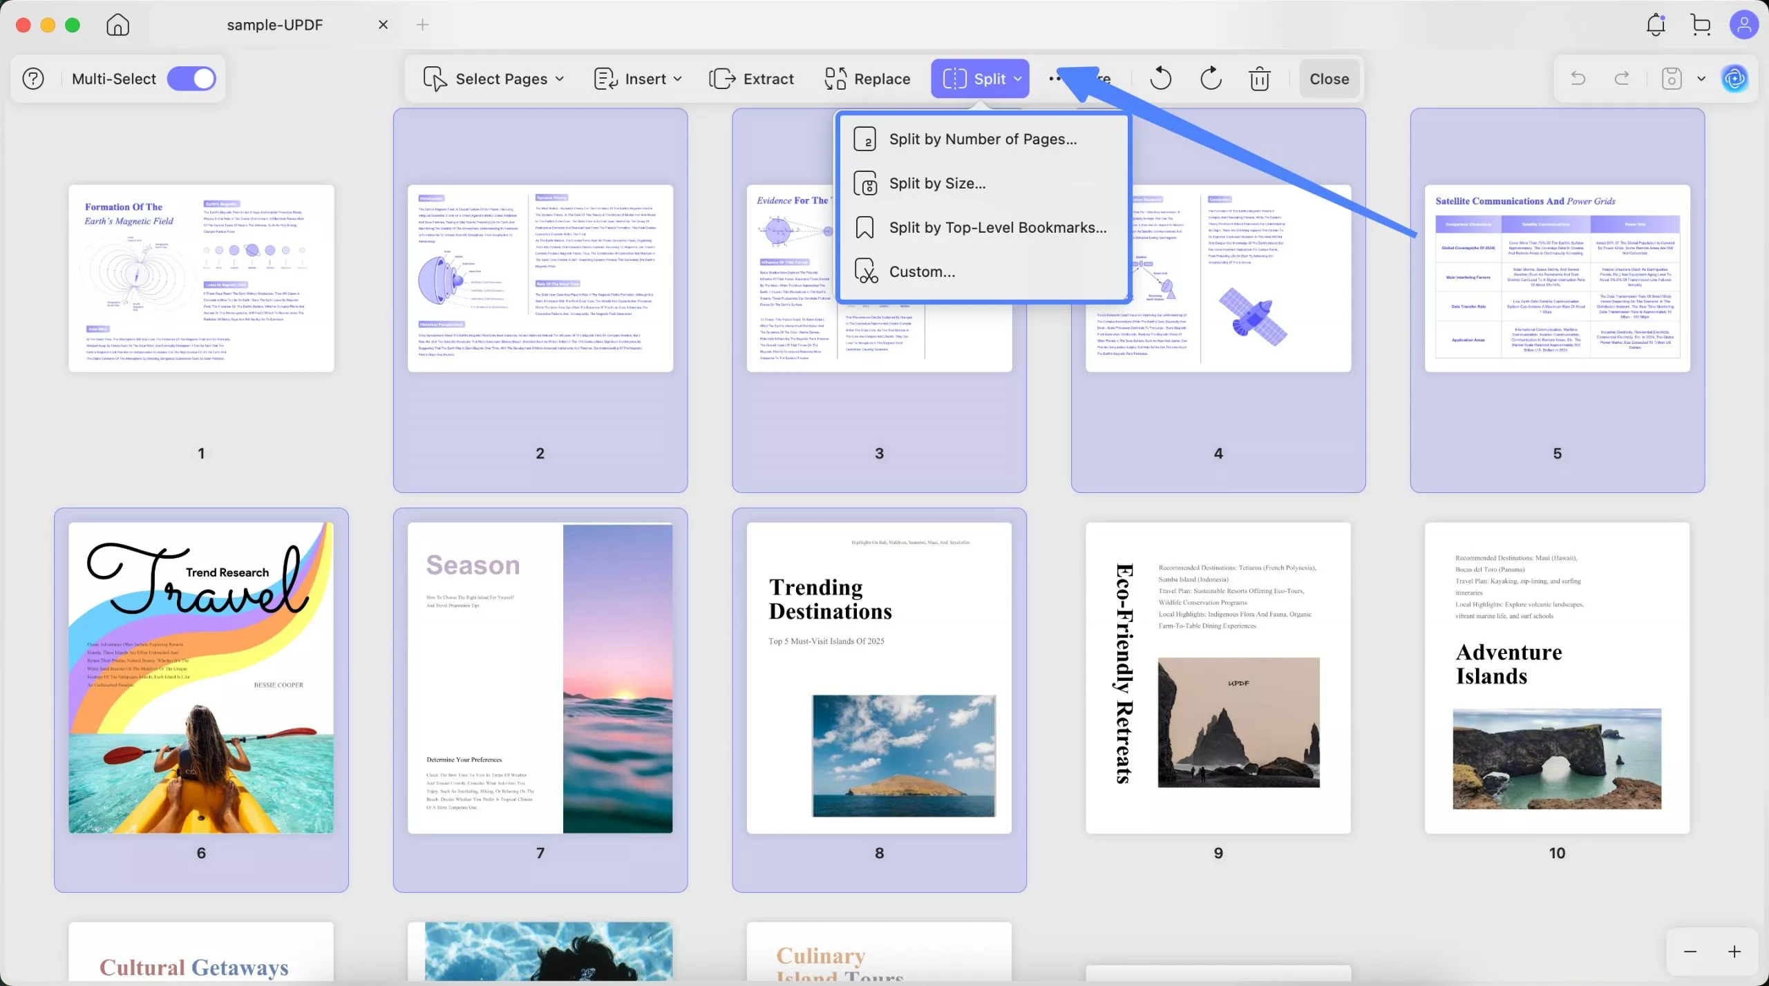Select page 2 thumbnail
Screen dimensions: 1769x986
[540, 278]
